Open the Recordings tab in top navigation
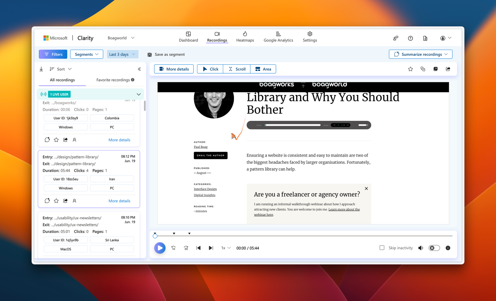The image size is (496, 301). [x=217, y=37]
